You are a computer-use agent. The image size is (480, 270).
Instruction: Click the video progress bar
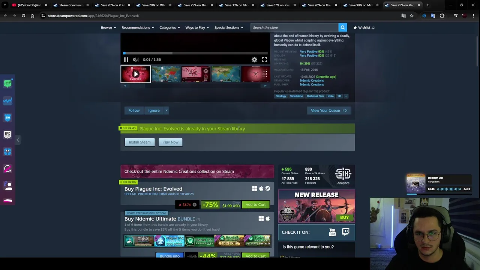coord(195,53)
